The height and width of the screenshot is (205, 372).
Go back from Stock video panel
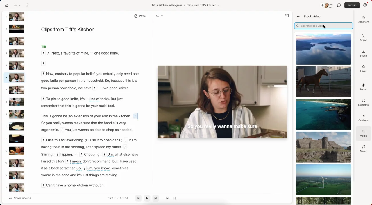[x=298, y=16]
